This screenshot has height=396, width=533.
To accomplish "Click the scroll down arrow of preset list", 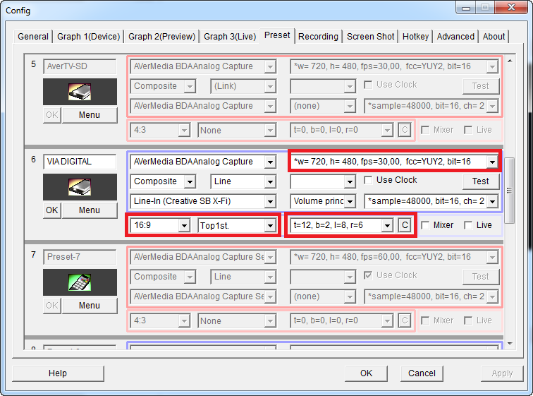I will pyautogui.click(x=510, y=344).
